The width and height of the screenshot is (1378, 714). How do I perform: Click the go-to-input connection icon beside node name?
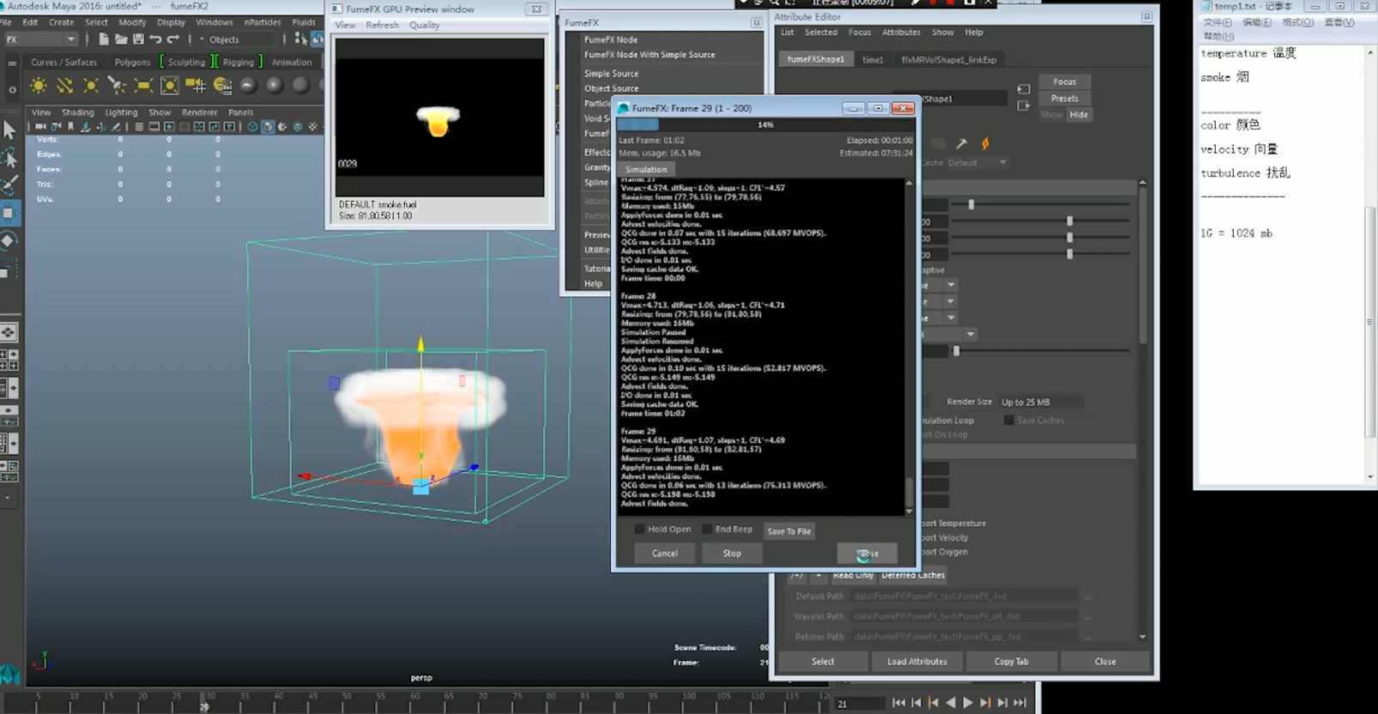(1024, 89)
